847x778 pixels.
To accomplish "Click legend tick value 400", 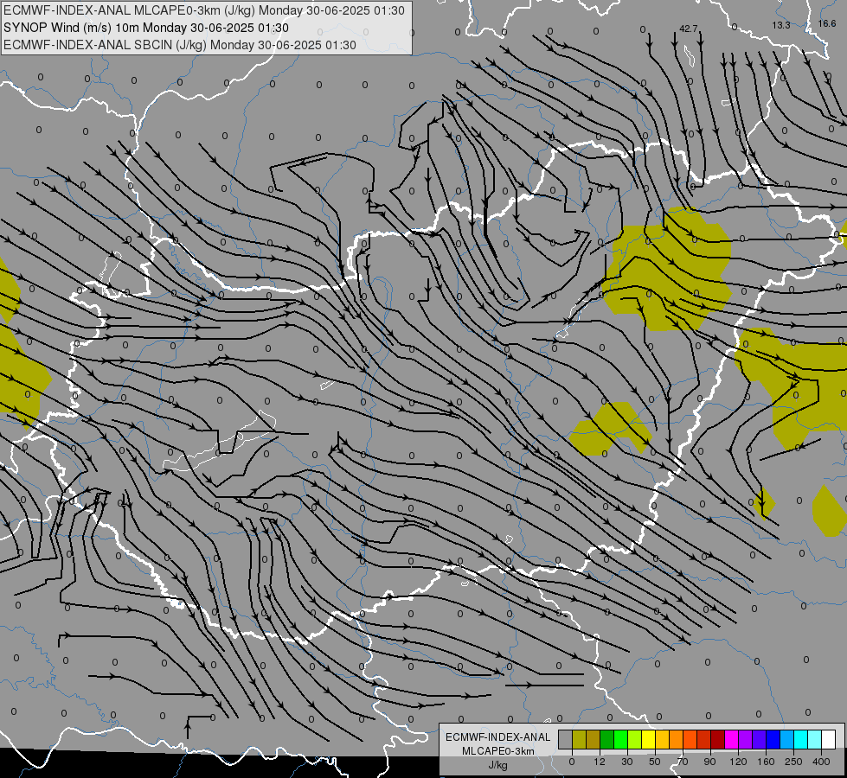I will click(x=821, y=762).
